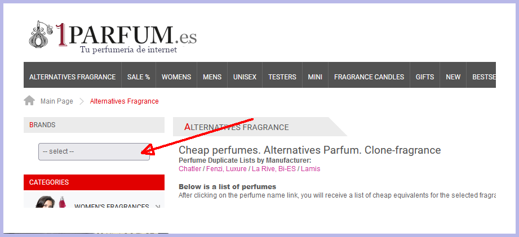The height and width of the screenshot is (237, 519).
Task: Click the red Alternatives Fragrance breadcrumb
Action: click(124, 101)
